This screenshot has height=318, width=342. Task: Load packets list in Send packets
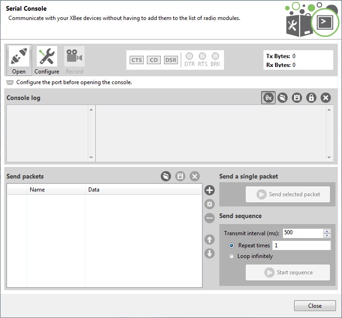point(166,176)
